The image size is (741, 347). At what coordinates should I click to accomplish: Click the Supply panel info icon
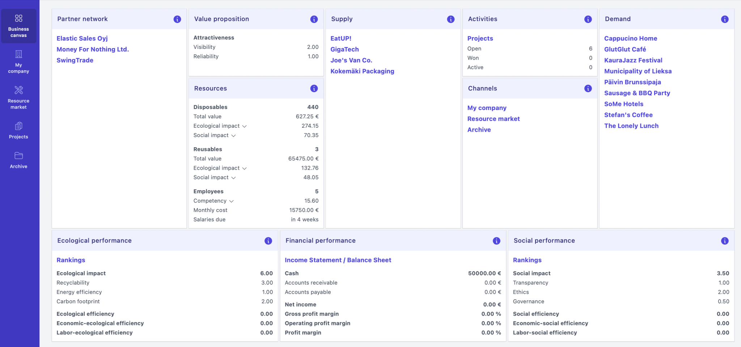[450, 19]
